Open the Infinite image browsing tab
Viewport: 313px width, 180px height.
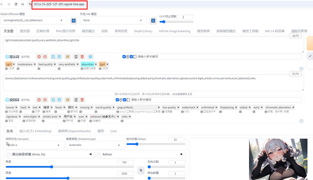point(175,31)
